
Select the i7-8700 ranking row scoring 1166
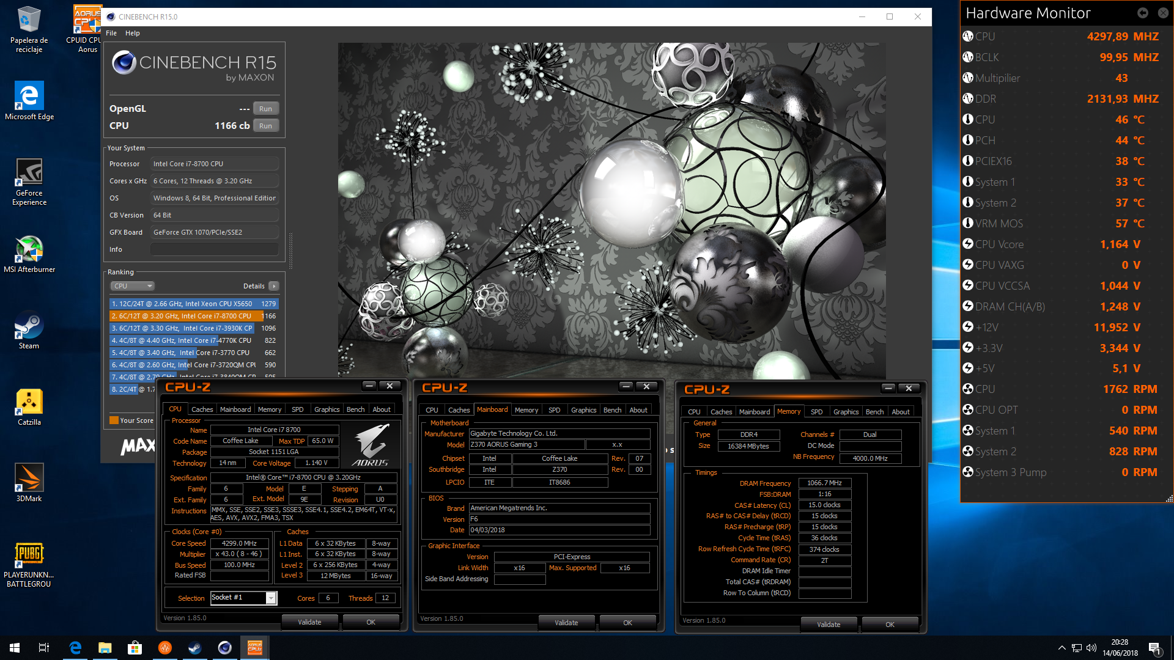(x=194, y=316)
